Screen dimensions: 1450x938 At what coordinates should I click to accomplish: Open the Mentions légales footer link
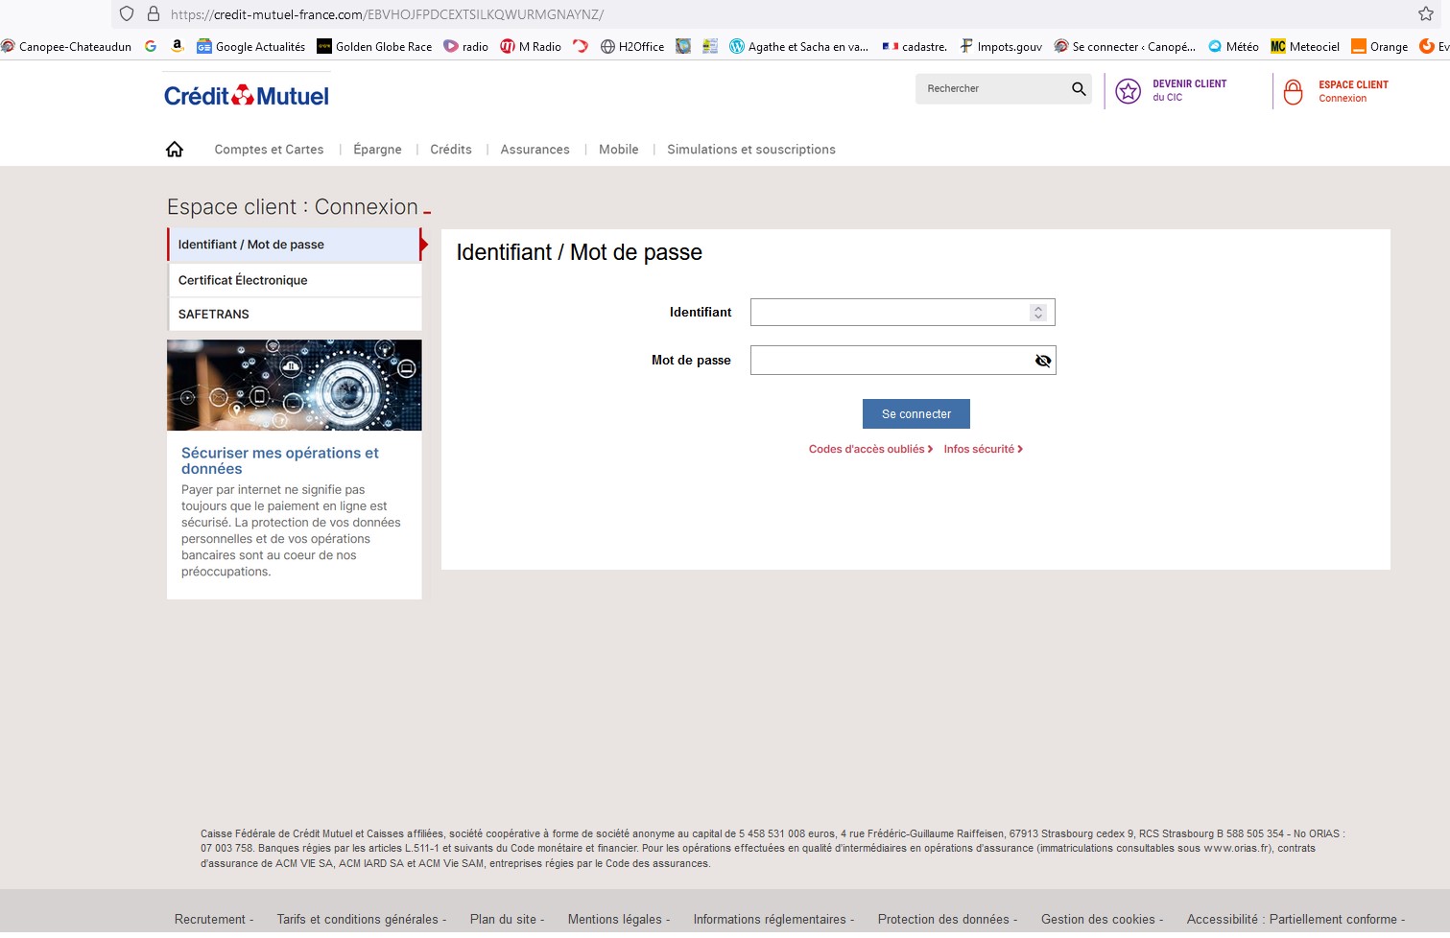[615, 919]
